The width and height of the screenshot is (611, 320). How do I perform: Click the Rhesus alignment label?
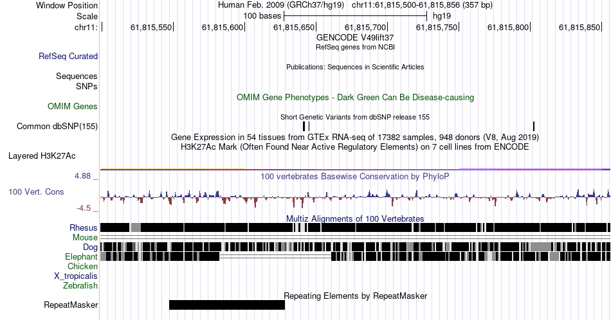(x=84, y=227)
